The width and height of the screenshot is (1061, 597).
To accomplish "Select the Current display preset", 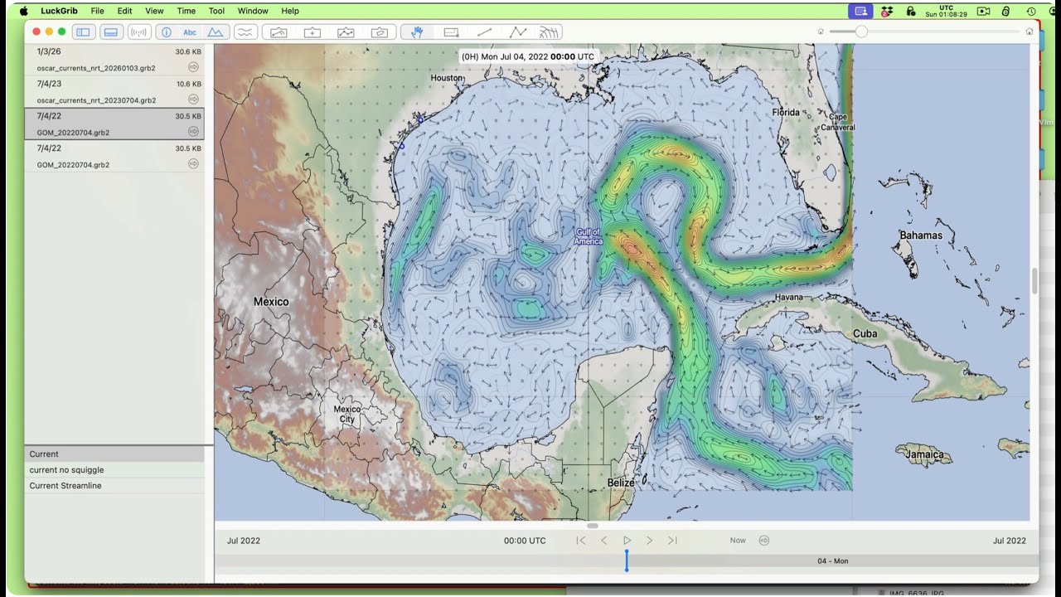I will [114, 454].
